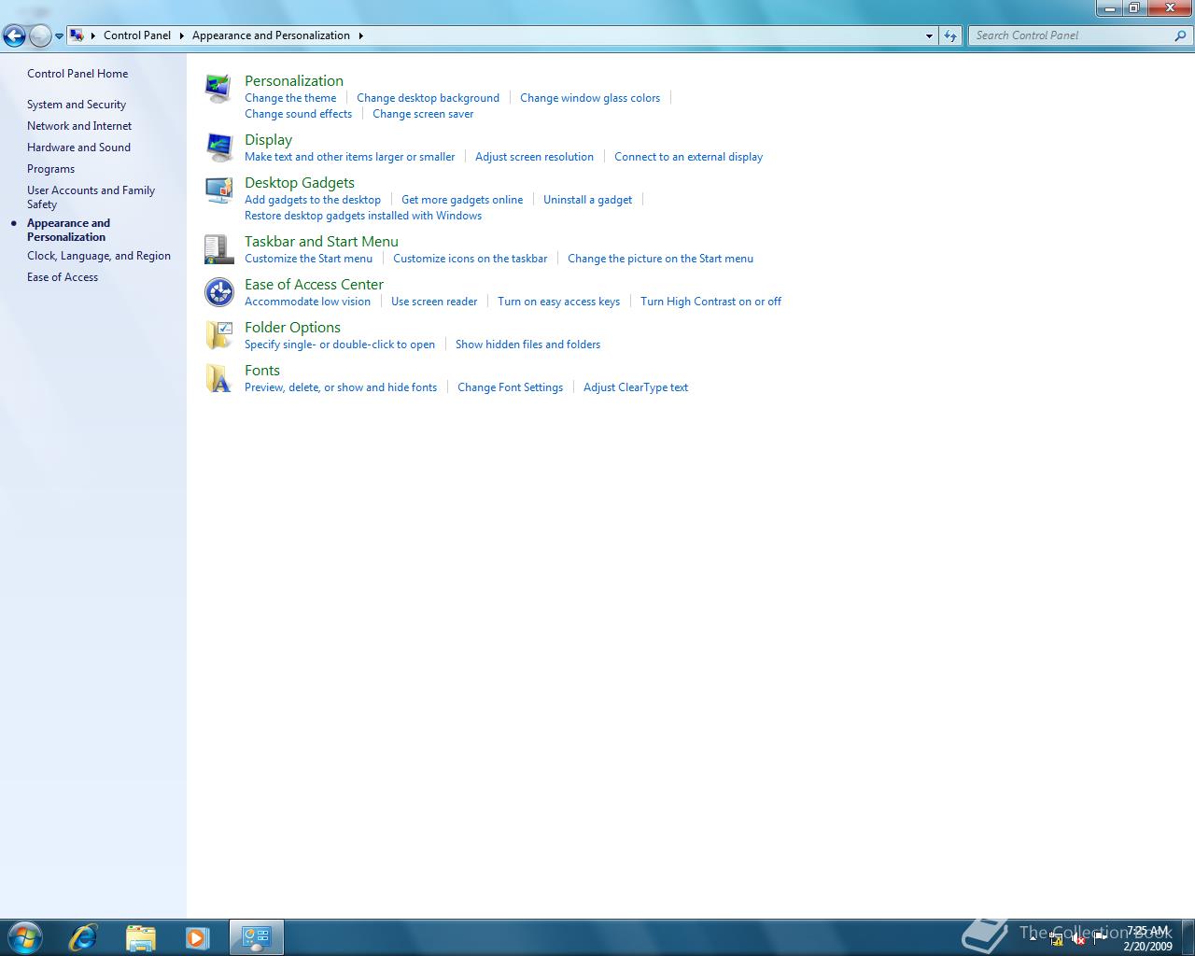Click Change desktop background

point(428,98)
